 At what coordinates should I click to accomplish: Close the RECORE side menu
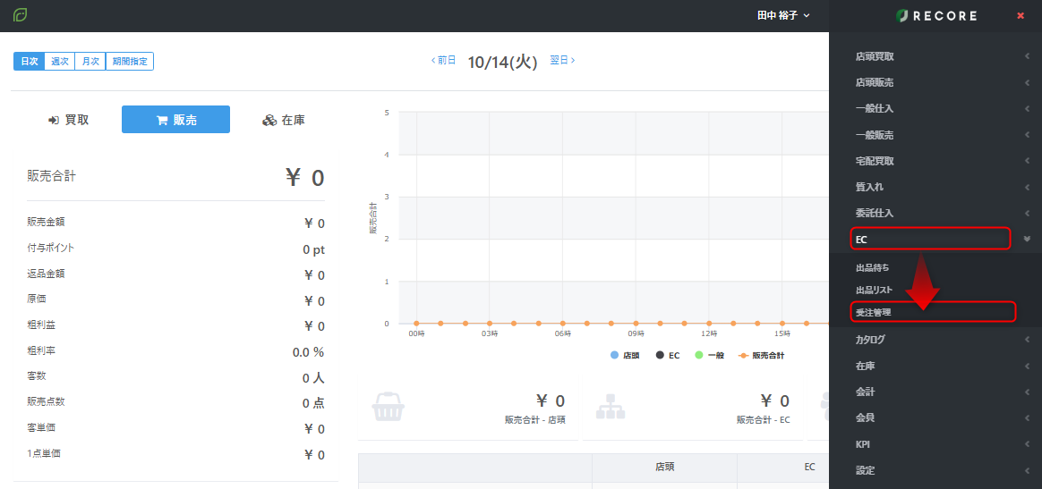coord(1021,15)
